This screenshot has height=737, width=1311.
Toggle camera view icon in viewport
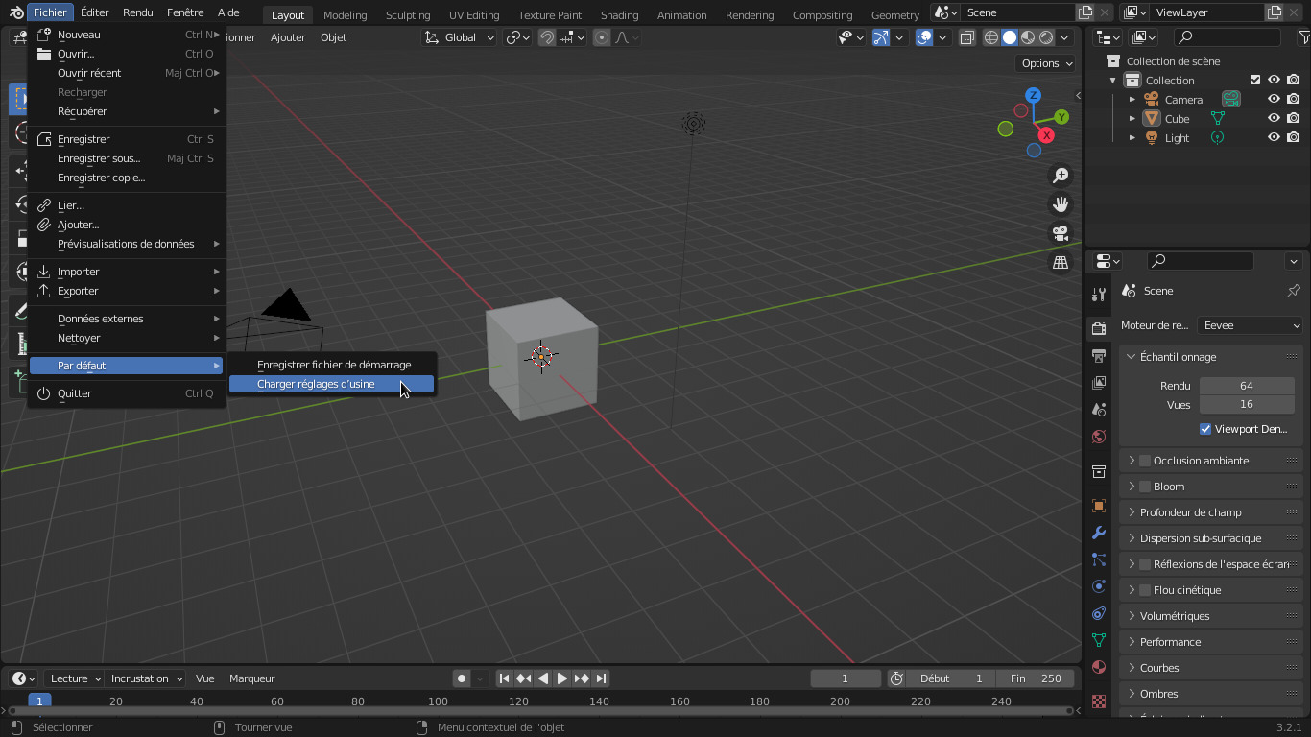1061,233
